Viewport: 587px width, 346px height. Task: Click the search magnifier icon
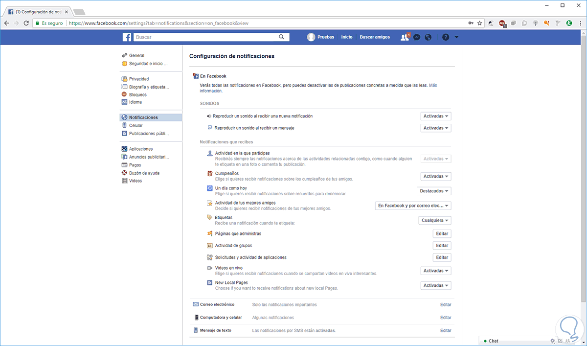(x=281, y=37)
